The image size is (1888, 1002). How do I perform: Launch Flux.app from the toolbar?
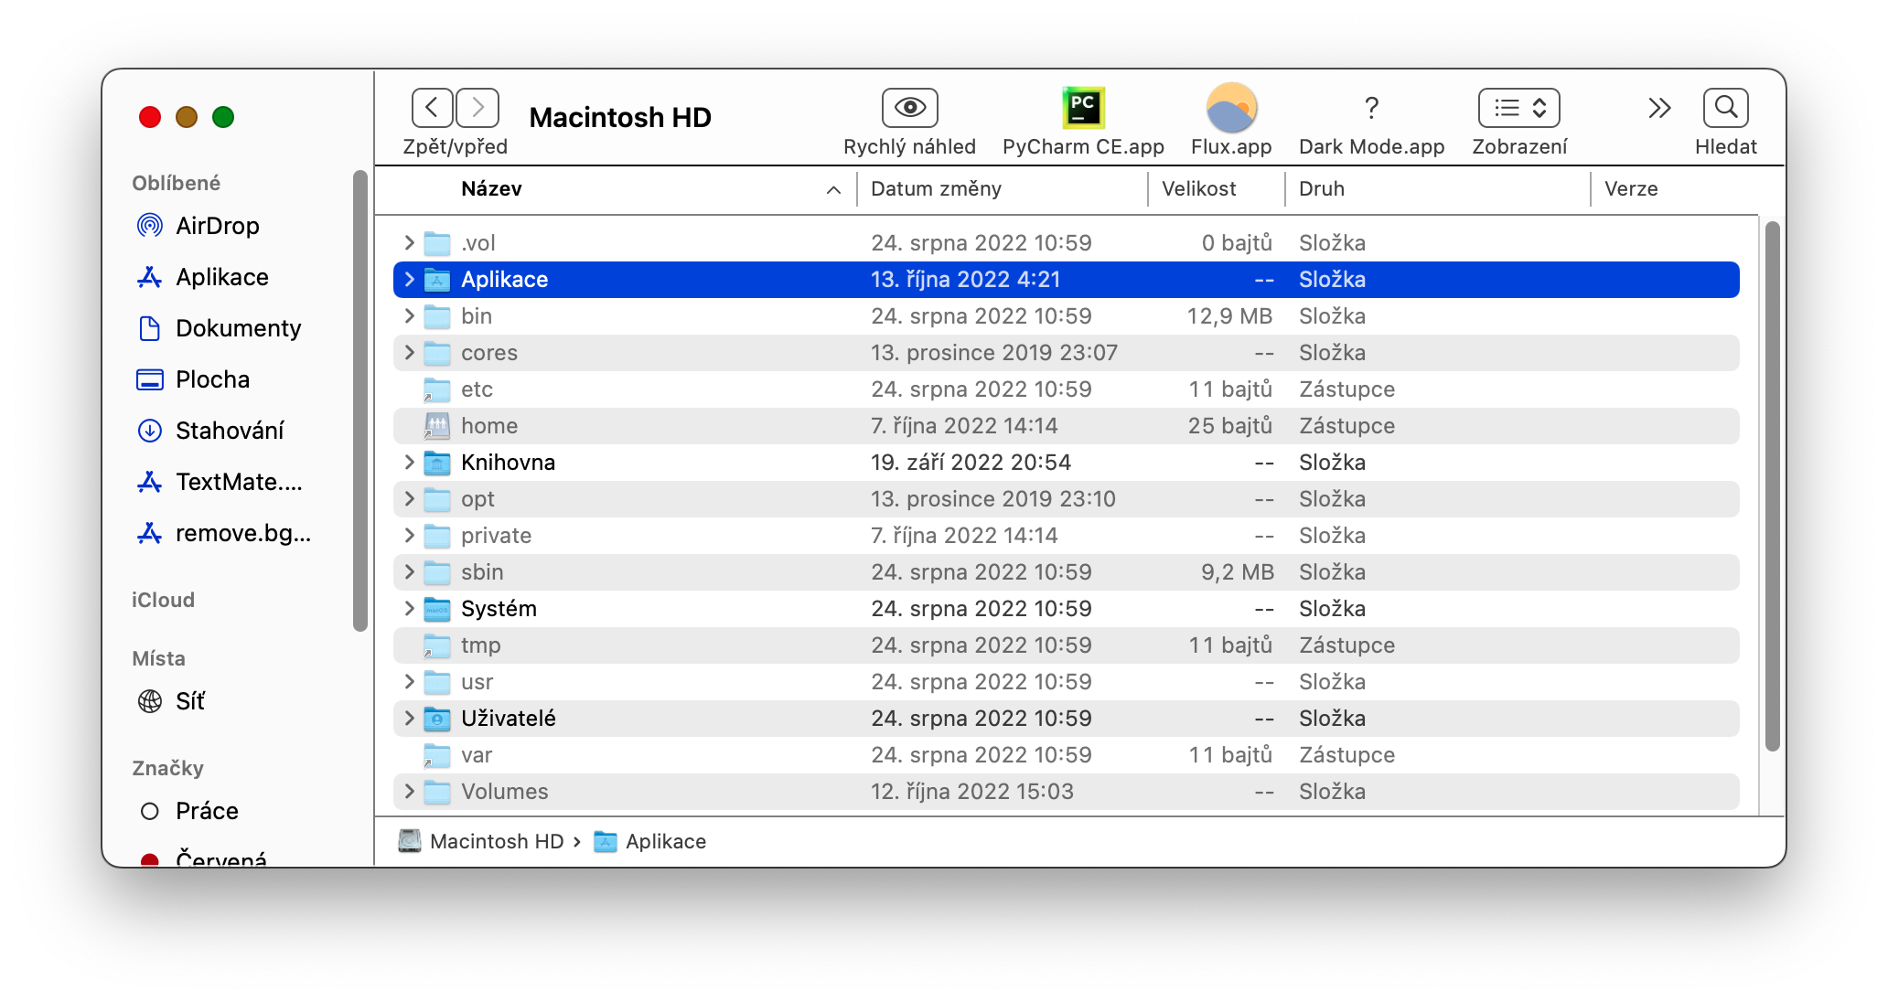pyautogui.click(x=1231, y=108)
